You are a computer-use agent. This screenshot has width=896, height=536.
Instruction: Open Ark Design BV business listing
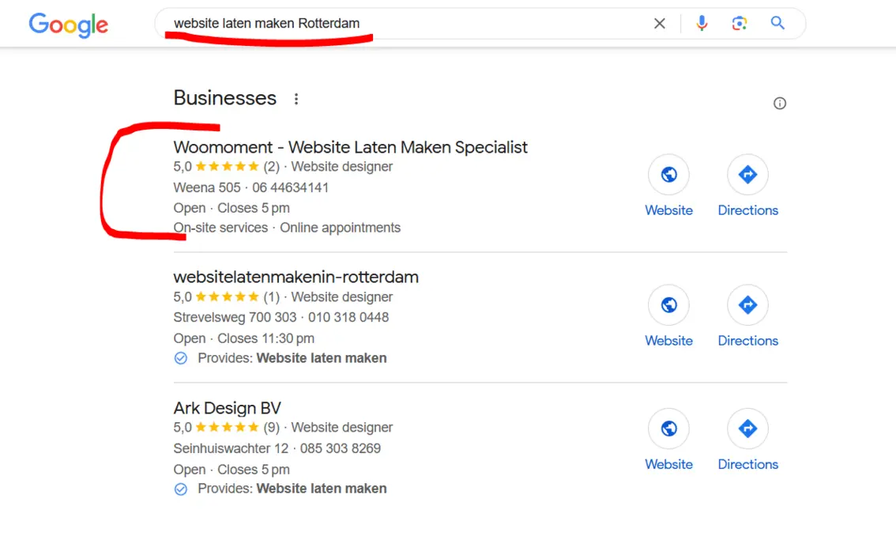(228, 408)
